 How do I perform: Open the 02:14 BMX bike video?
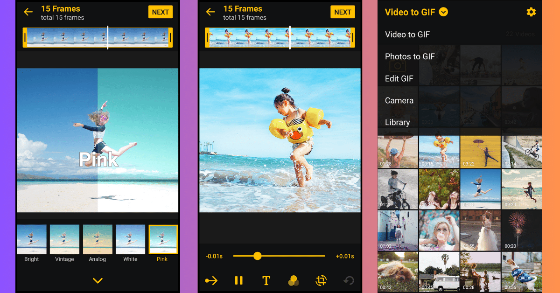[x=522, y=152]
